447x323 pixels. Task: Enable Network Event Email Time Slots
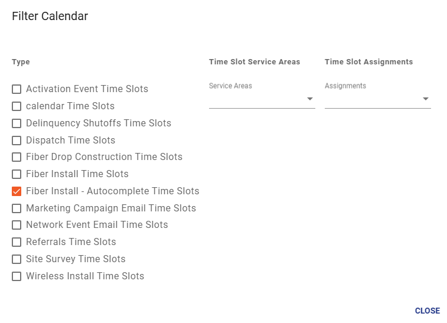(17, 225)
